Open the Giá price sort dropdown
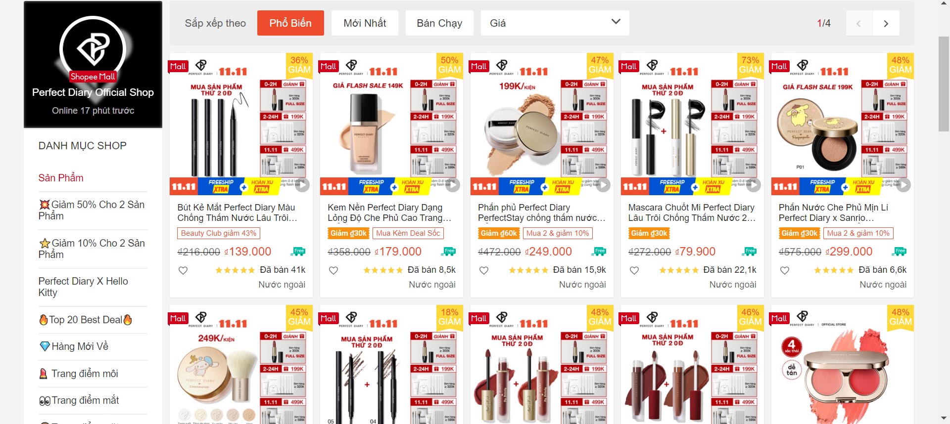Viewport: 950px width, 424px height. click(x=555, y=23)
